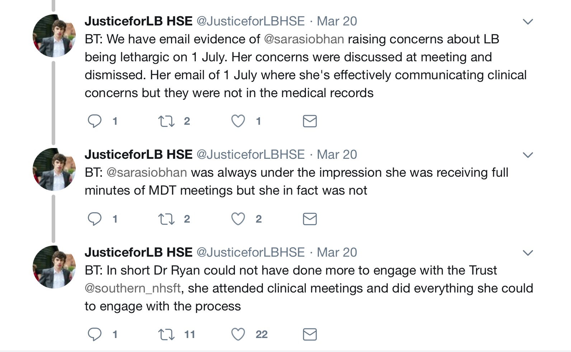Share MDT meetings tweet by direct message
This screenshot has height=352, width=571.
click(310, 219)
